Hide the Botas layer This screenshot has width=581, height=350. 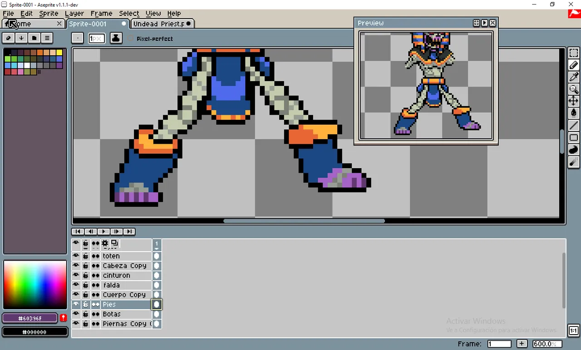(x=76, y=314)
